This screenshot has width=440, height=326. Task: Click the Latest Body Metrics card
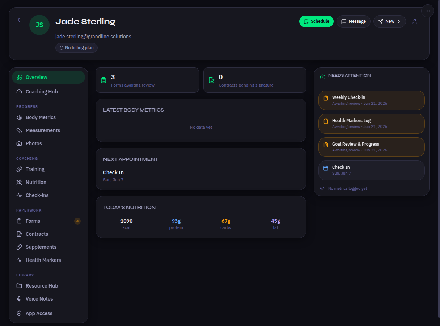(x=201, y=120)
